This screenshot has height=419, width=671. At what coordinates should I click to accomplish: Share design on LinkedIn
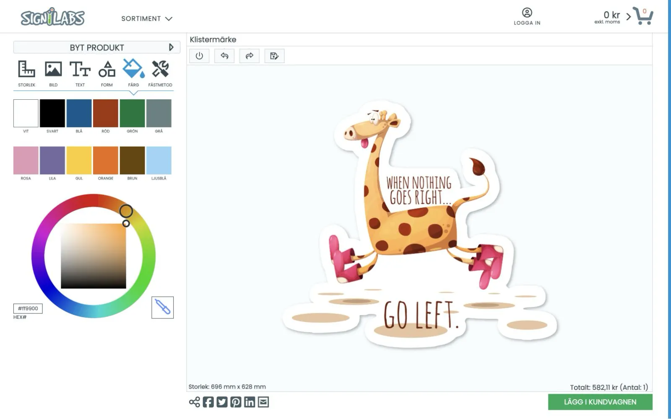[x=250, y=402]
